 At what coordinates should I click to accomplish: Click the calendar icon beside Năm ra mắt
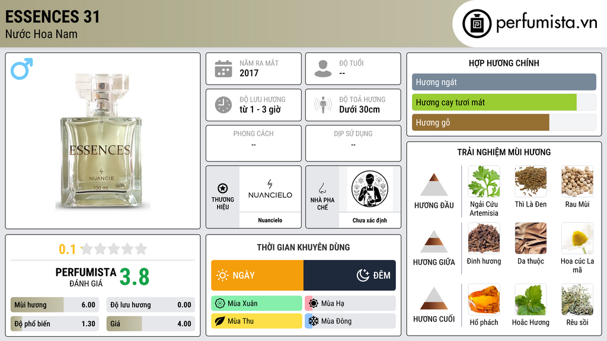click(223, 69)
